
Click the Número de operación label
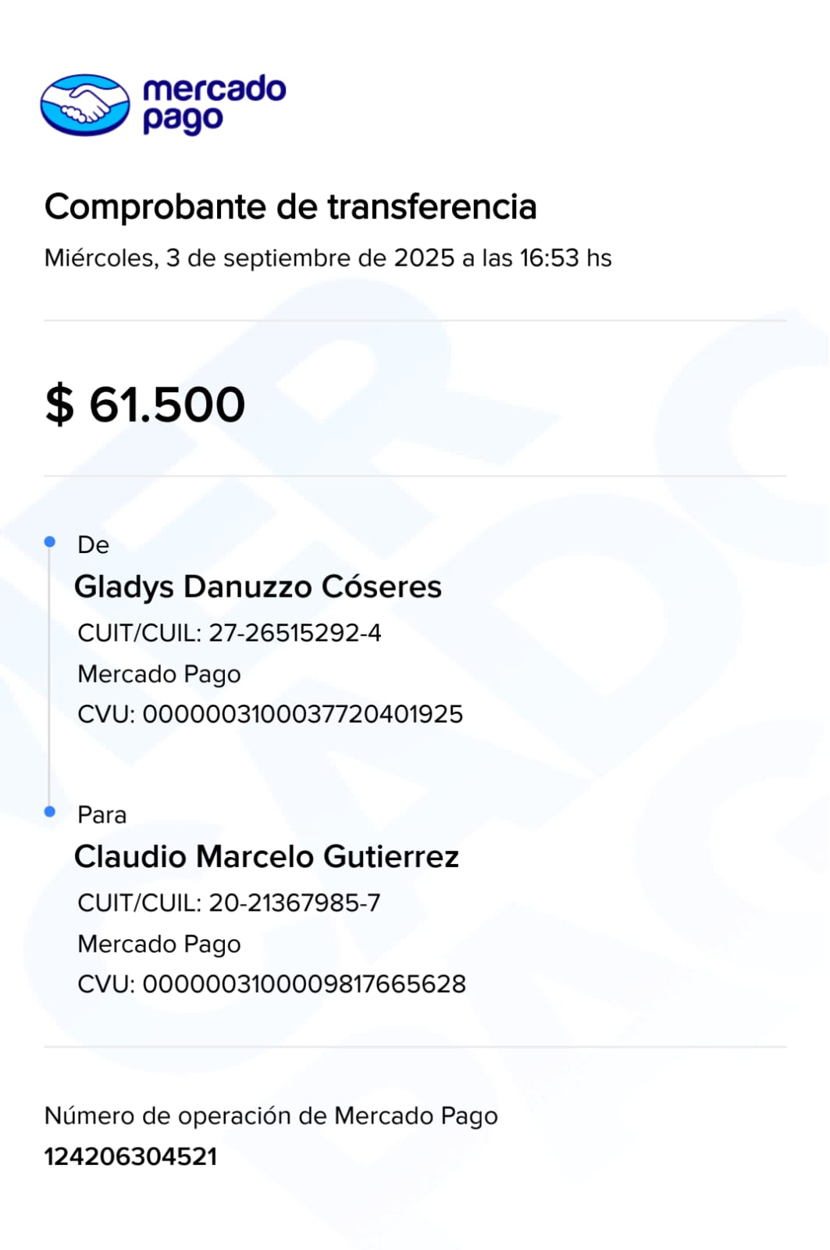pos(271,1116)
